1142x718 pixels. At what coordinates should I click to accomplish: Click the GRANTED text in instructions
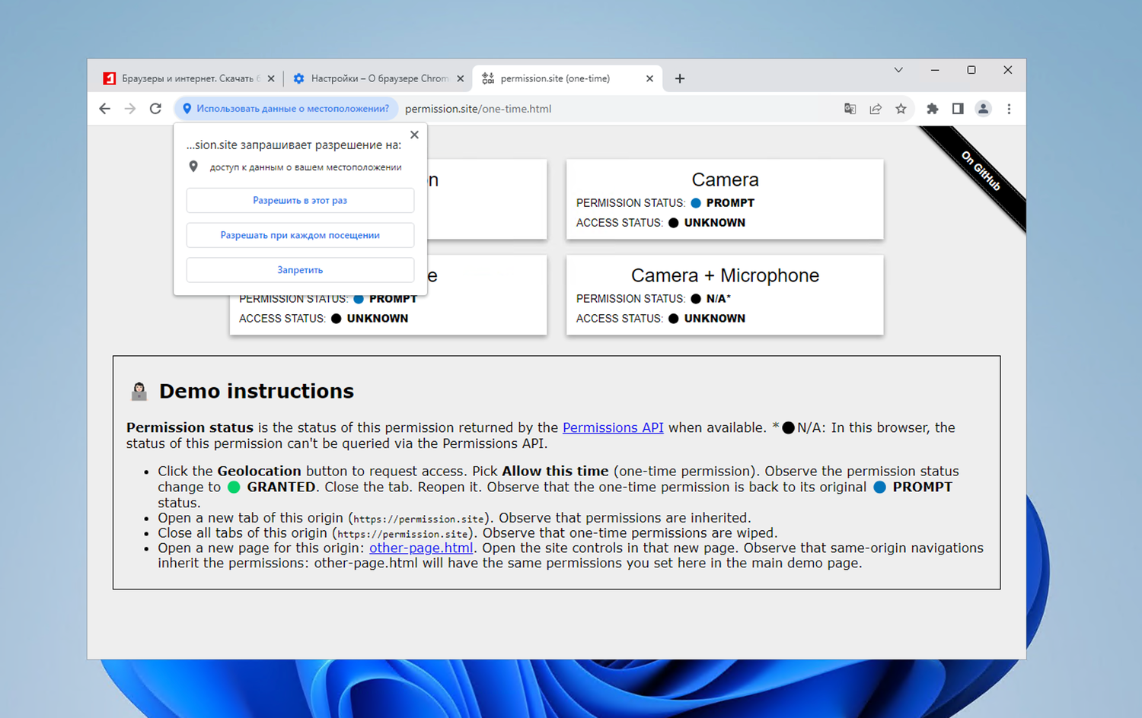pos(281,487)
